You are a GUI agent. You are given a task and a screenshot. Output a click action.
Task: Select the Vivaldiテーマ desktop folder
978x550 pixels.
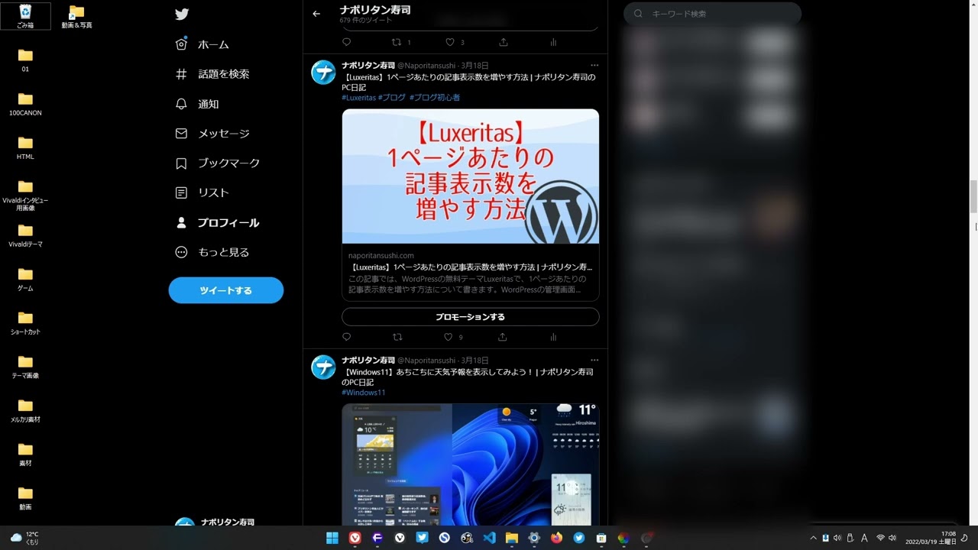25,235
